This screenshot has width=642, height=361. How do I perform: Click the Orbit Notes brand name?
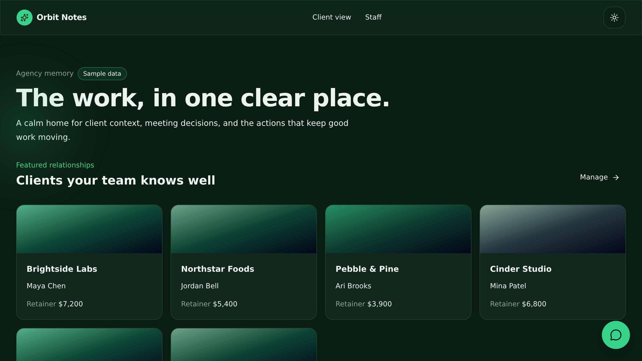pyautogui.click(x=61, y=17)
